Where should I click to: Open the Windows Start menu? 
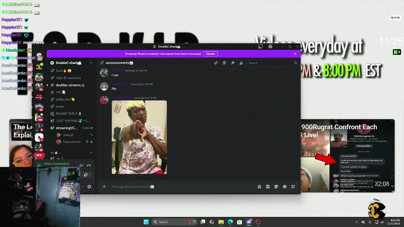pyautogui.click(x=146, y=222)
